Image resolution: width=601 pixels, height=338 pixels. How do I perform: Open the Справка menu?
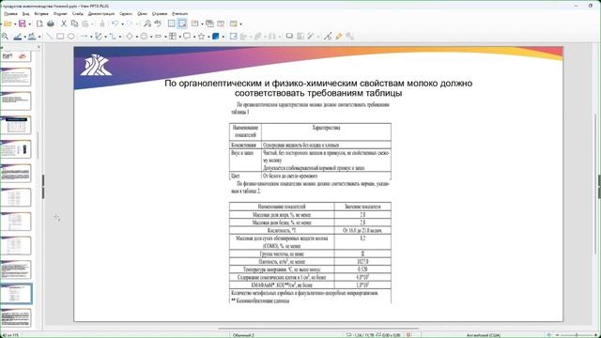160,13
